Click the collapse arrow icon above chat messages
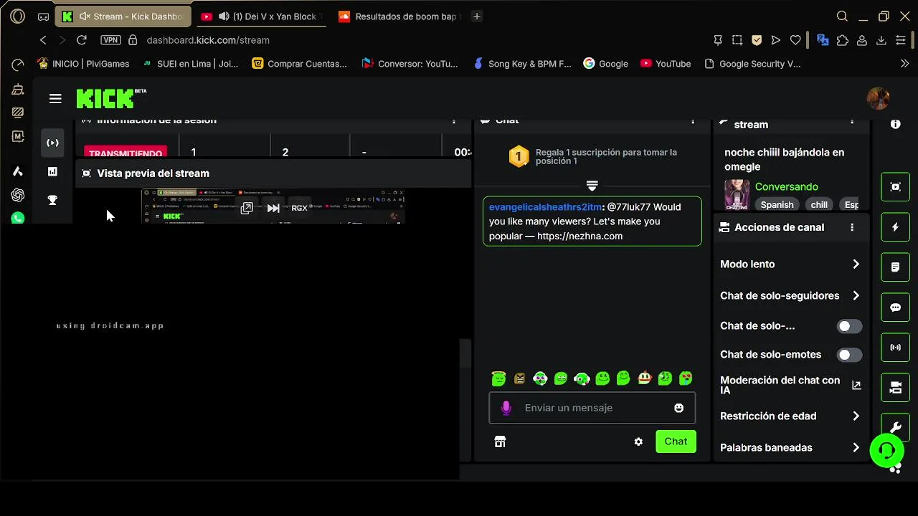Image resolution: width=918 pixels, height=516 pixels. (592, 186)
